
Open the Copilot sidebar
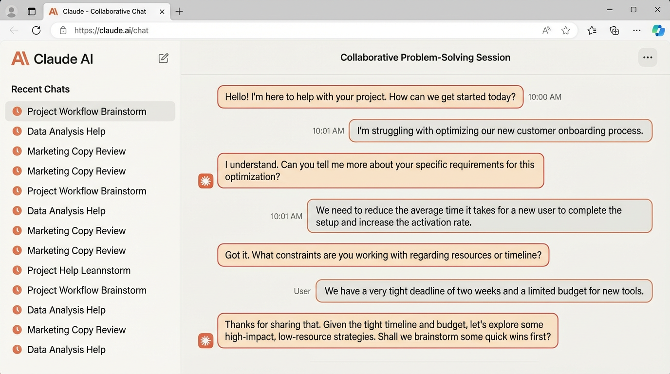[x=658, y=30]
